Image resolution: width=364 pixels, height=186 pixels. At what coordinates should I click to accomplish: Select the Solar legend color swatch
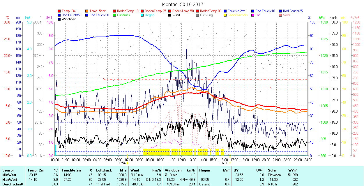[x=281, y=15]
